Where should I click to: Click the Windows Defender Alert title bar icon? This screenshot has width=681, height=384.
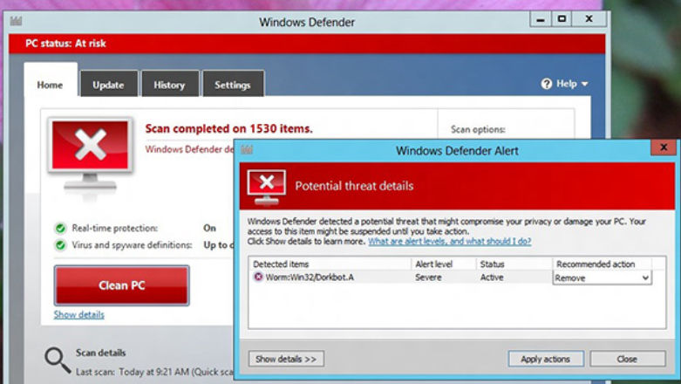pyautogui.click(x=247, y=150)
